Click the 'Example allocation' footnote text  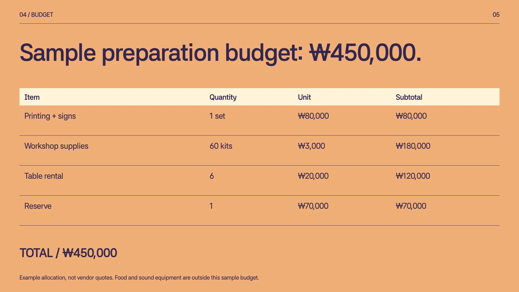[x=139, y=278]
